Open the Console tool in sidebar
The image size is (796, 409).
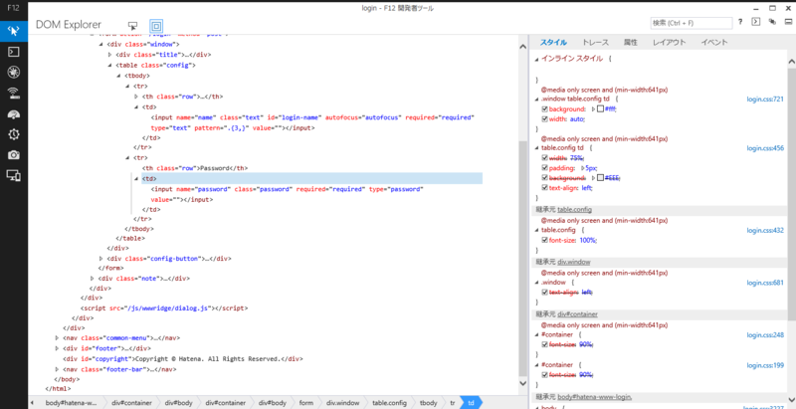tap(14, 52)
